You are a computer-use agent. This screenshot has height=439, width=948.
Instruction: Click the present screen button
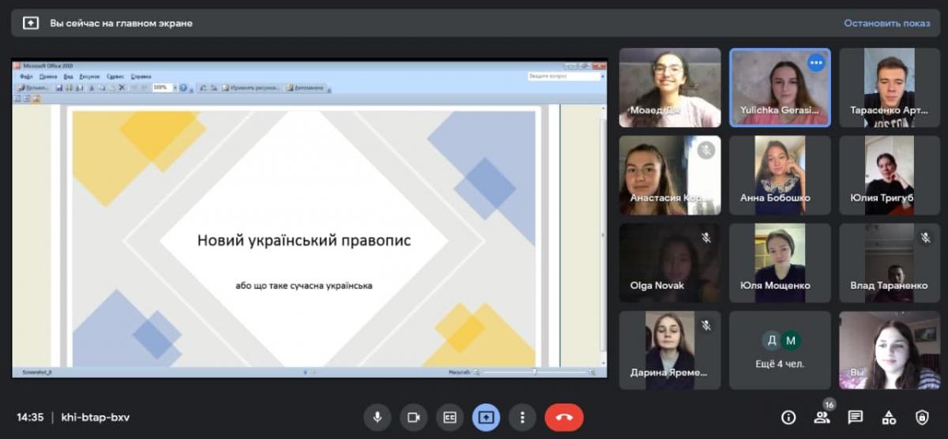(486, 418)
